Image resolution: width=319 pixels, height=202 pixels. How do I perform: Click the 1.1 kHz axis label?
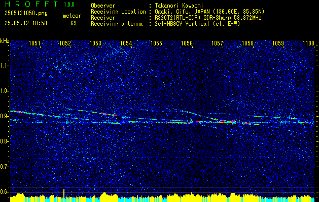tap(5, 66)
